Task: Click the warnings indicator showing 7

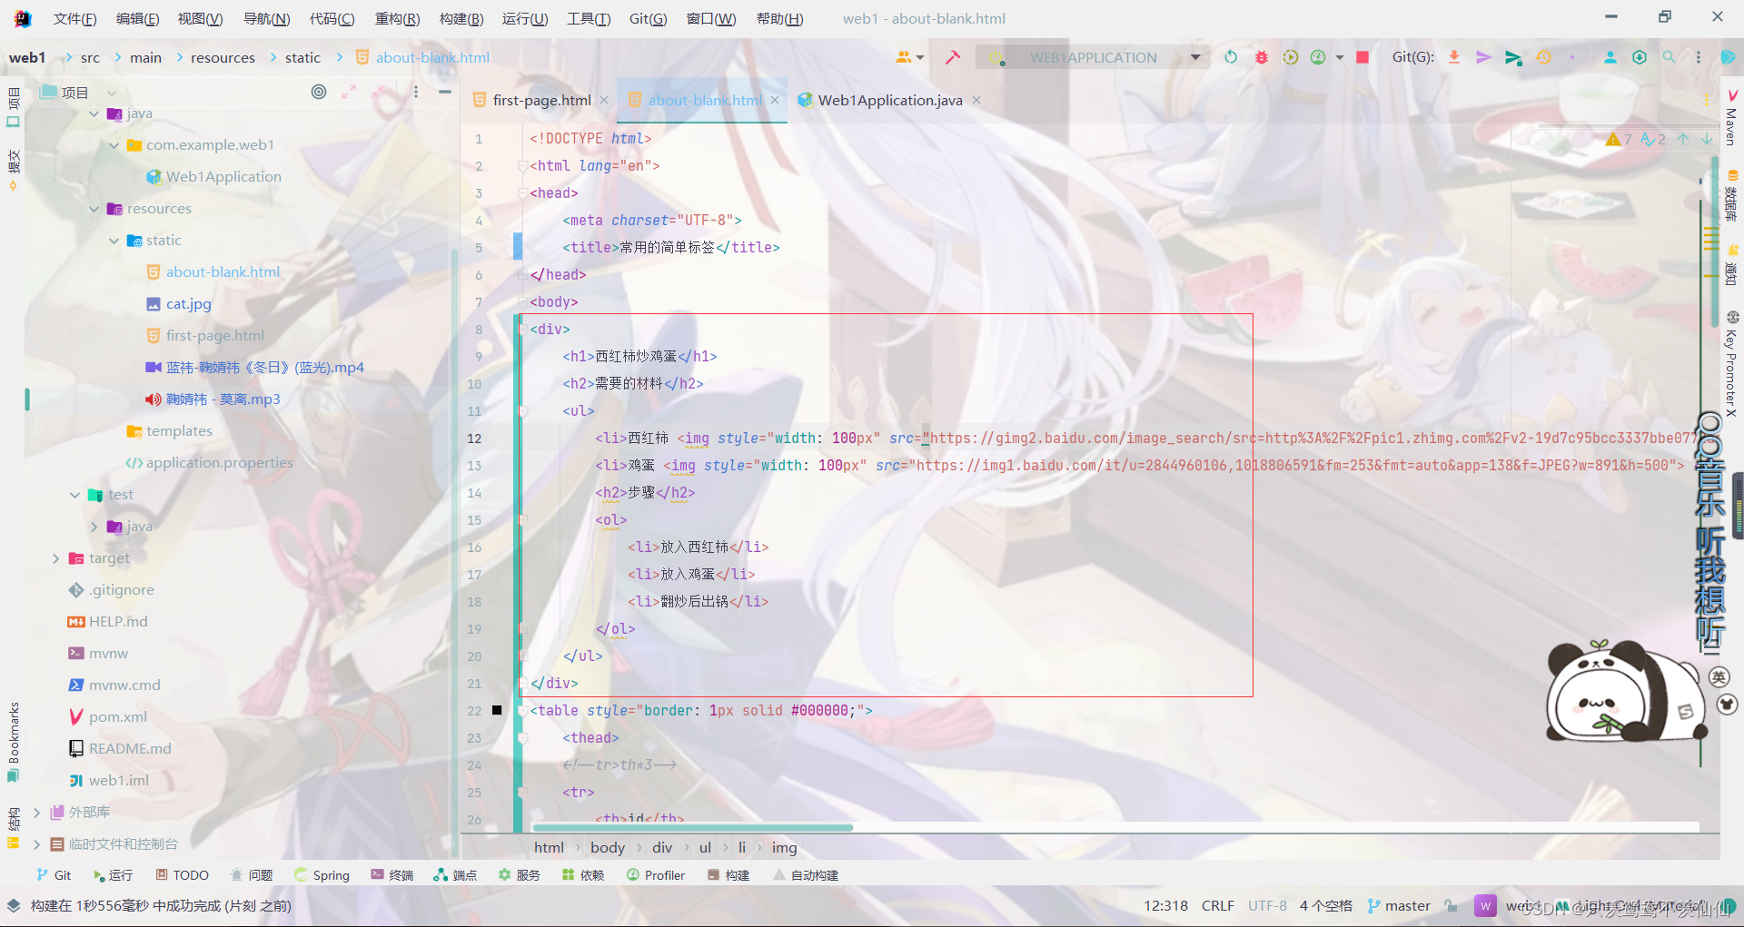Action: [1619, 139]
